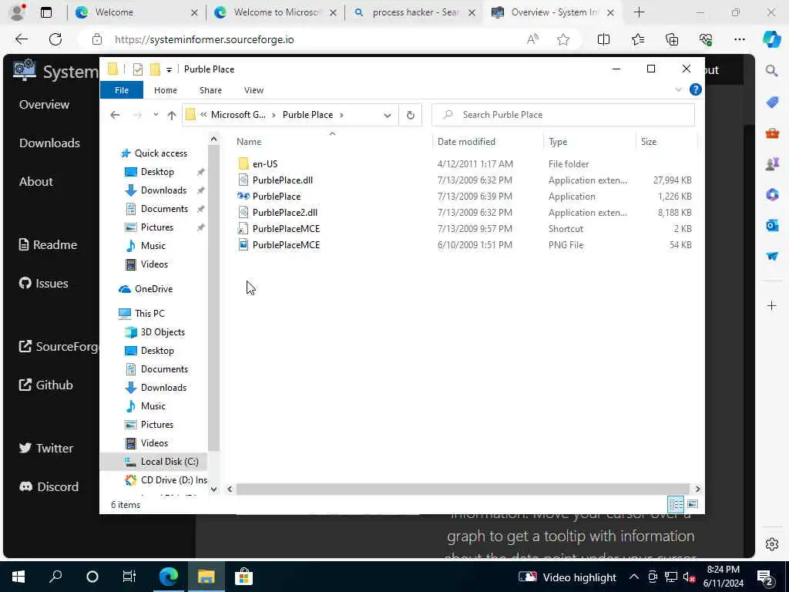Switch to large icons view layout

click(693, 504)
